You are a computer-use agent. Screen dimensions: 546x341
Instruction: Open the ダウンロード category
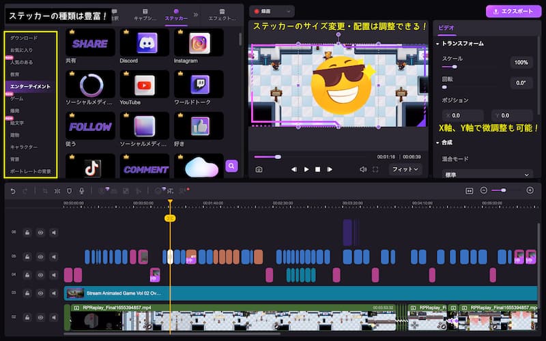24,38
